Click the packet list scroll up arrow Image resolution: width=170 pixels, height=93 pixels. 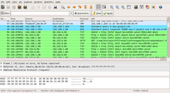[x=168, y=18]
